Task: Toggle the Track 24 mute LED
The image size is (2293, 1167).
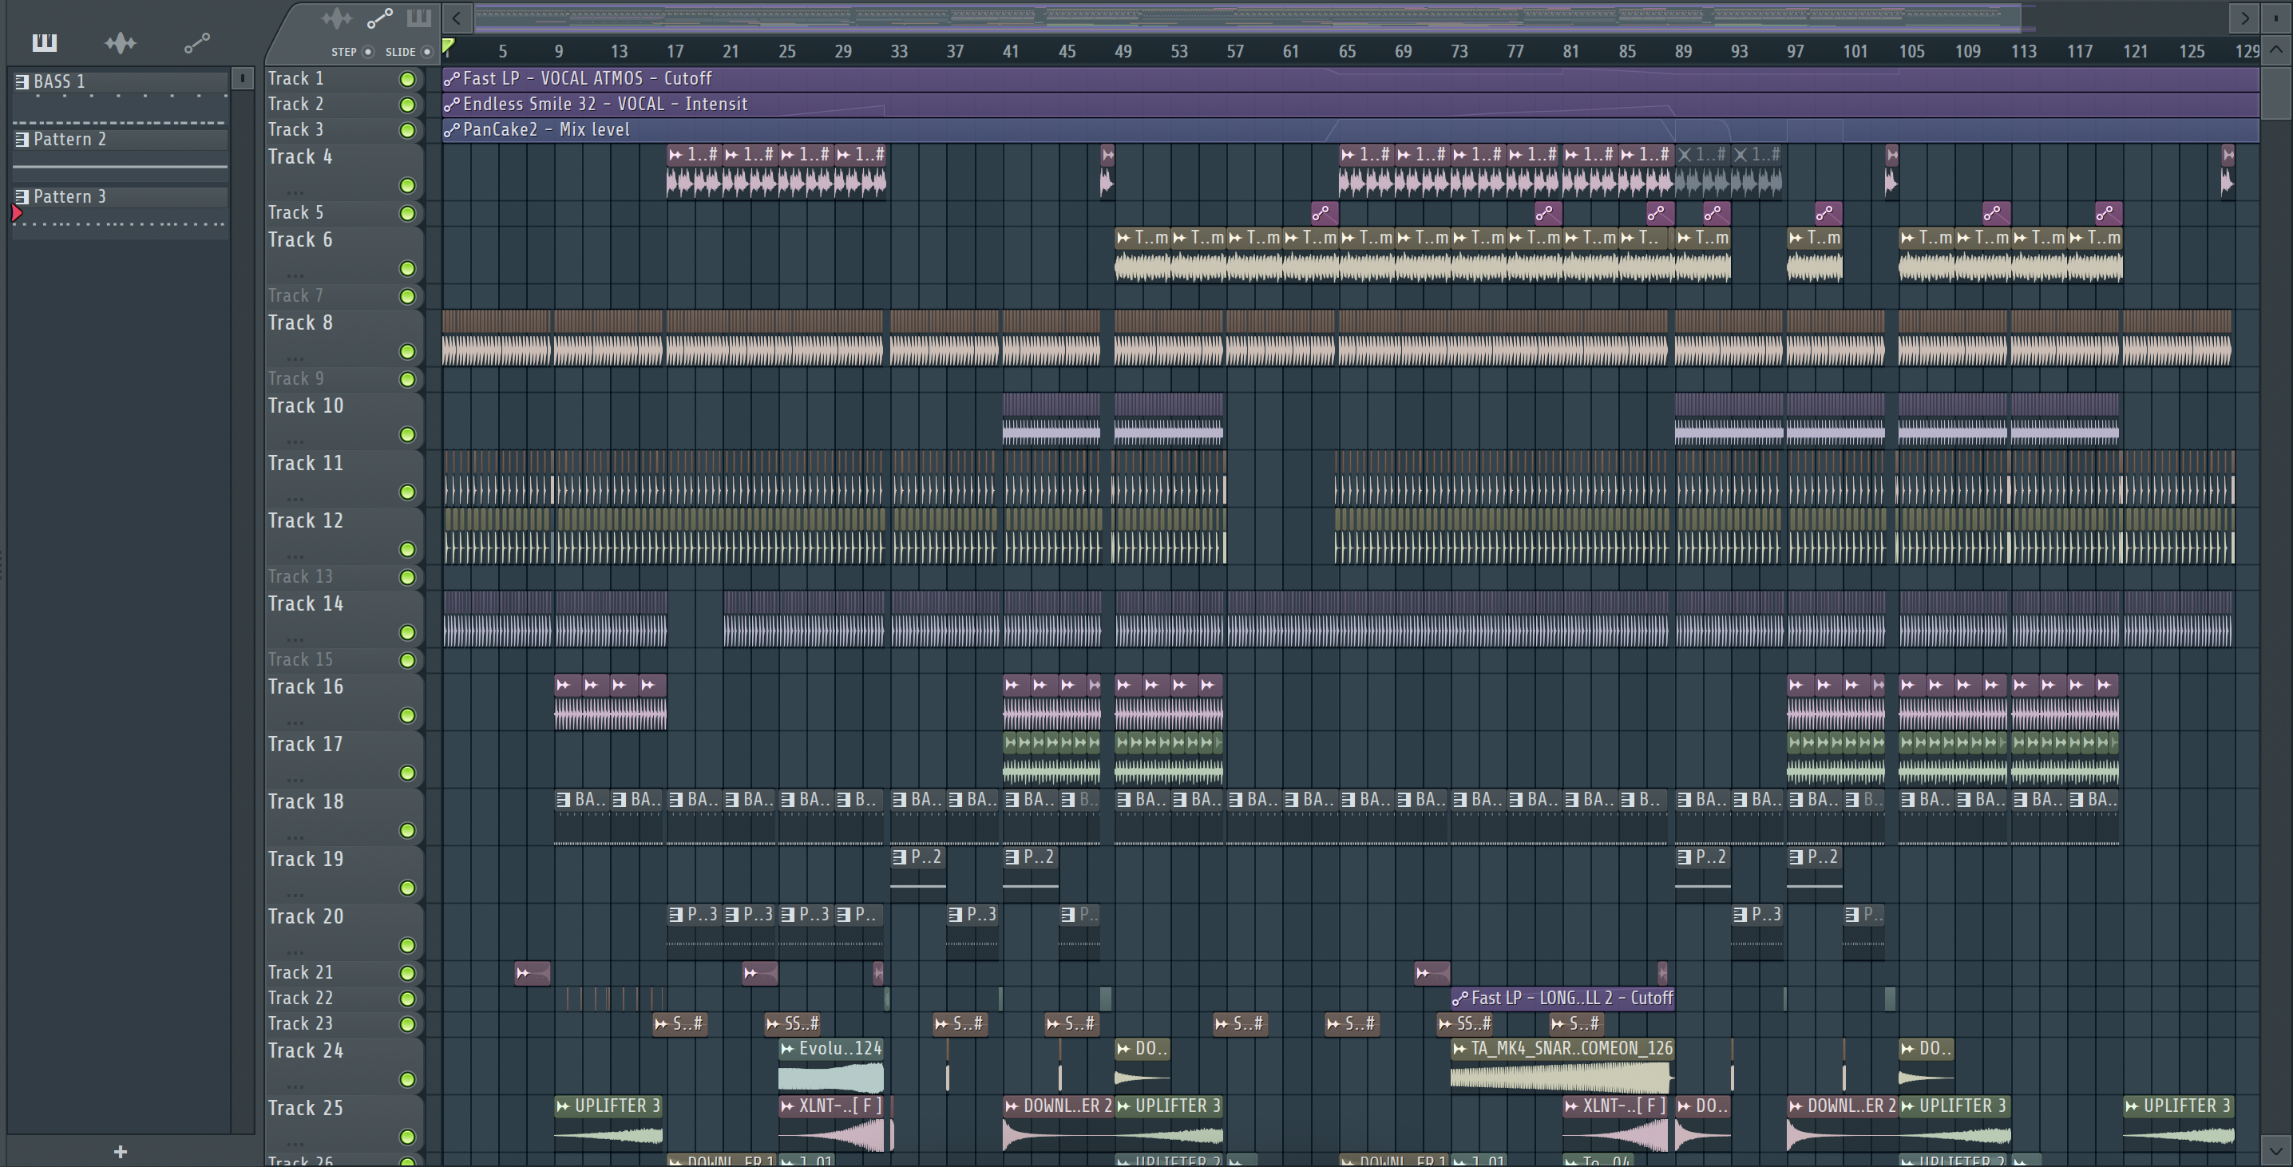Action: tap(407, 1080)
